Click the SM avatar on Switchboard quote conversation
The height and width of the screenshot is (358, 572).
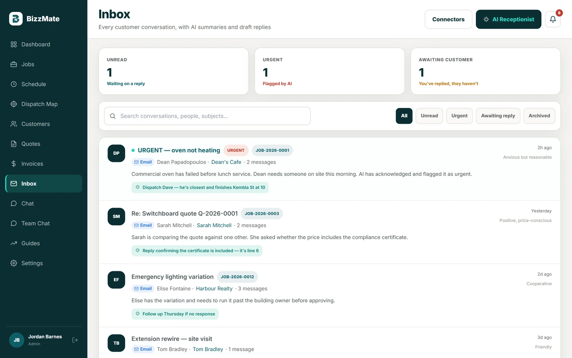(116, 216)
